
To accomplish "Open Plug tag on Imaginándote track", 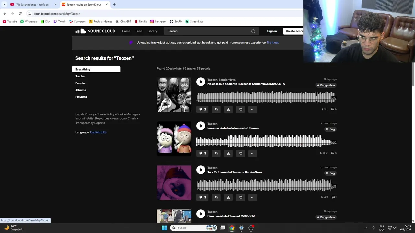I will (x=330, y=129).
